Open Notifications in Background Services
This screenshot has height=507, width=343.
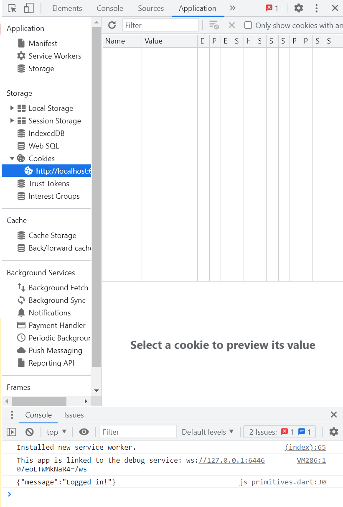(44, 313)
